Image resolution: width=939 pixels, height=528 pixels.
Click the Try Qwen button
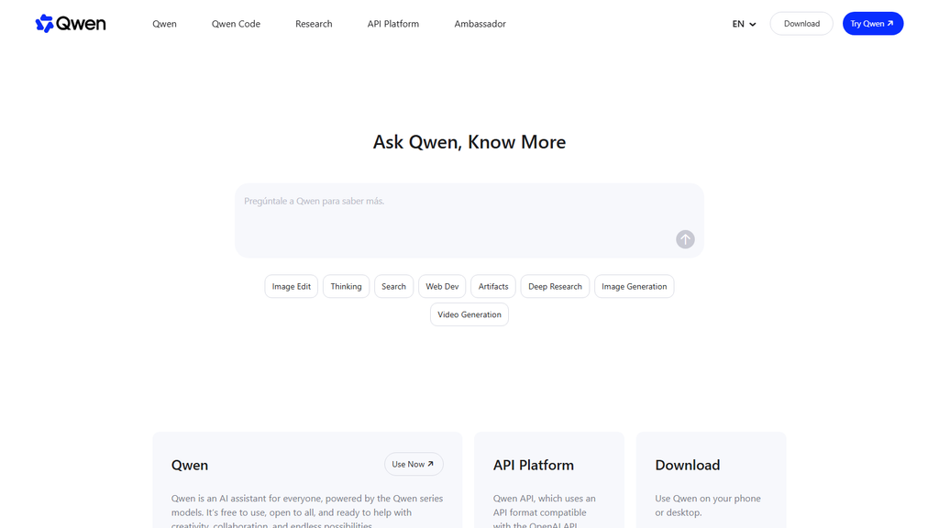coord(873,23)
